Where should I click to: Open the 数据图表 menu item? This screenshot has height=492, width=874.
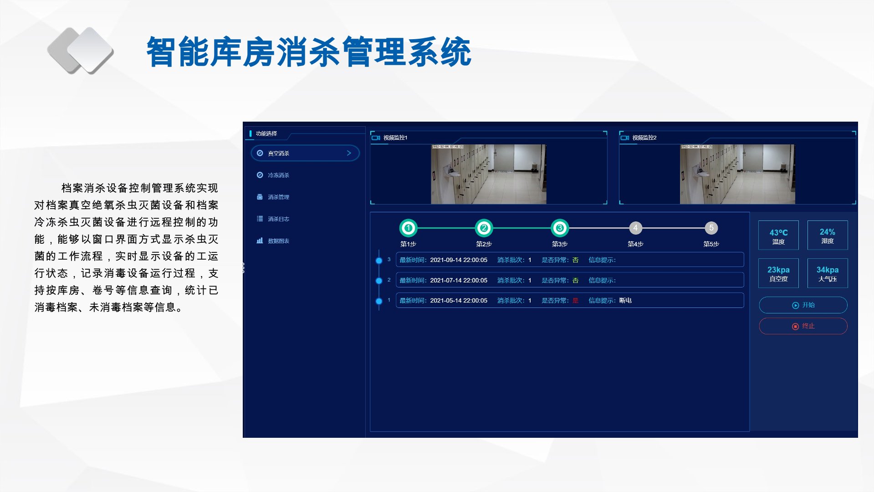[278, 241]
